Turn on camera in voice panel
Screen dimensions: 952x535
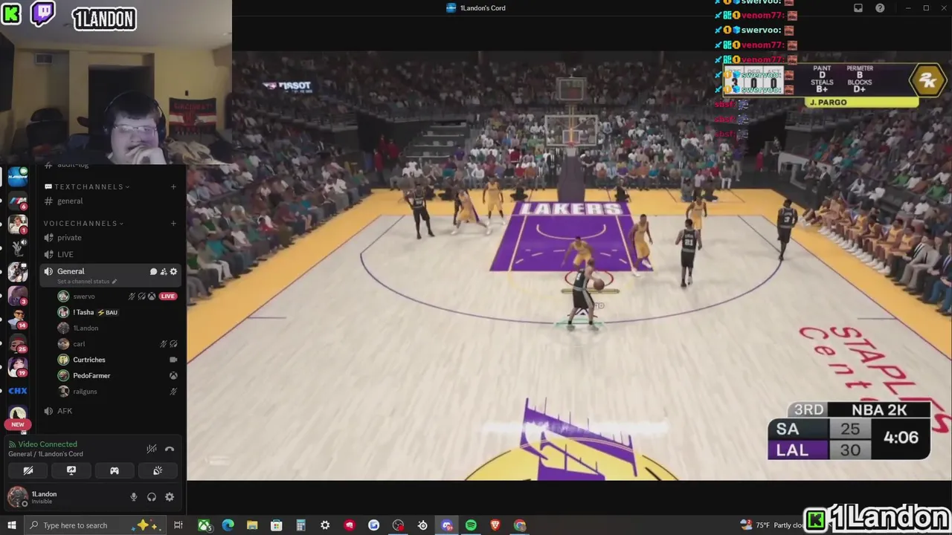pyautogui.click(x=28, y=470)
